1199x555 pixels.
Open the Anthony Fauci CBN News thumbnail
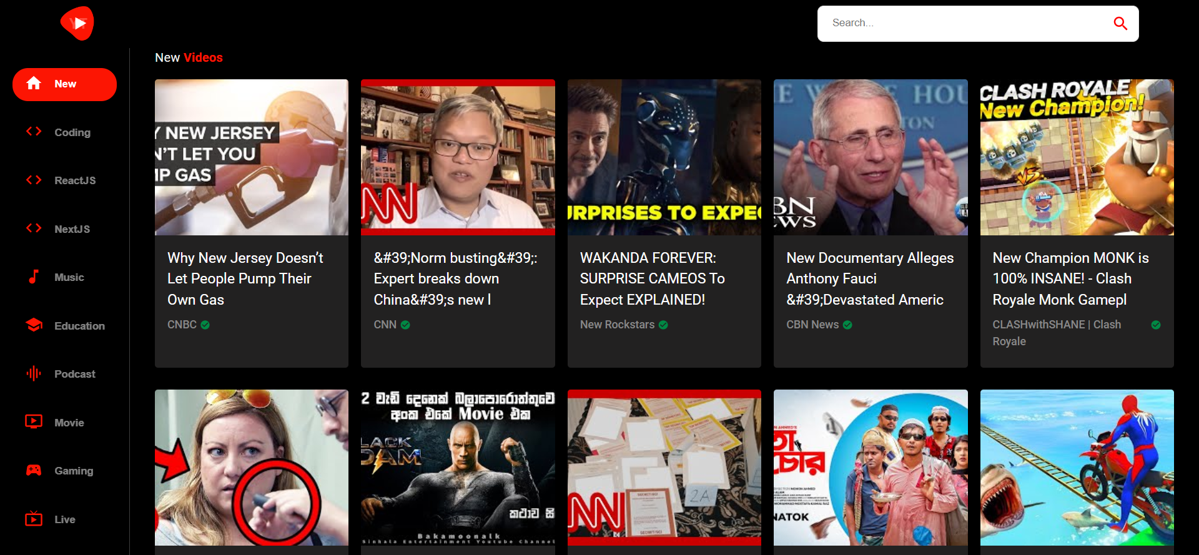click(871, 157)
